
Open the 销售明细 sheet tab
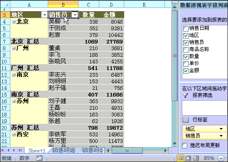[x=64, y=150]
